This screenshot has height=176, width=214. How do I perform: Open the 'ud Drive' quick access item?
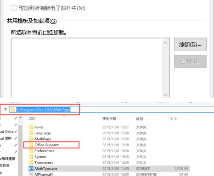[7, 132]
